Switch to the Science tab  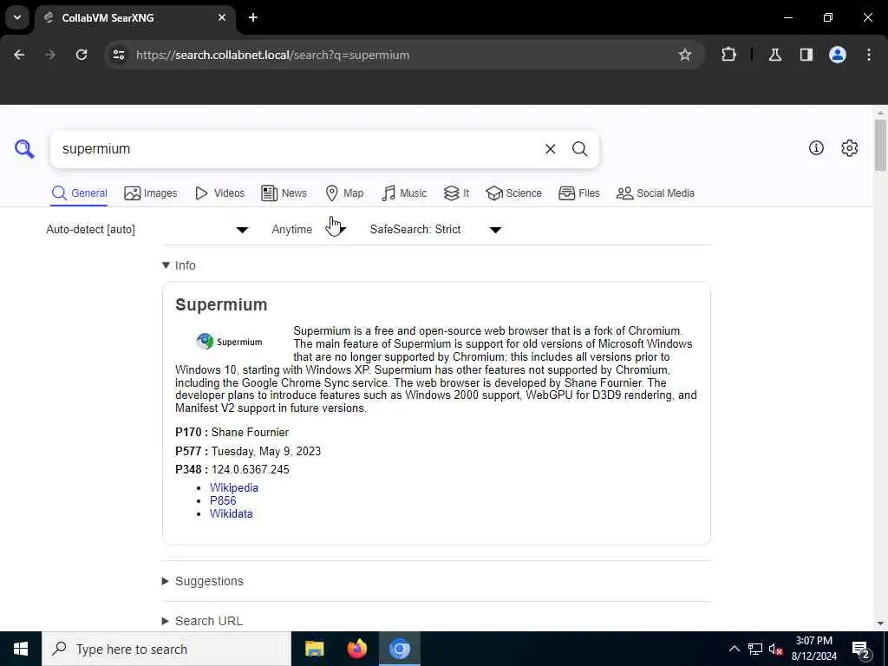tap(513, 193)
